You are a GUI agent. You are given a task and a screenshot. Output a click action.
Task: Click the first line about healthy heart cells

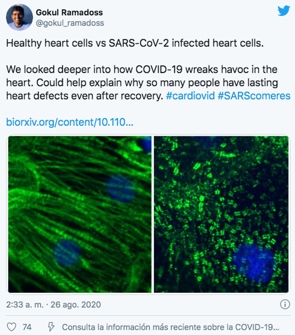[x=135, y=43]
